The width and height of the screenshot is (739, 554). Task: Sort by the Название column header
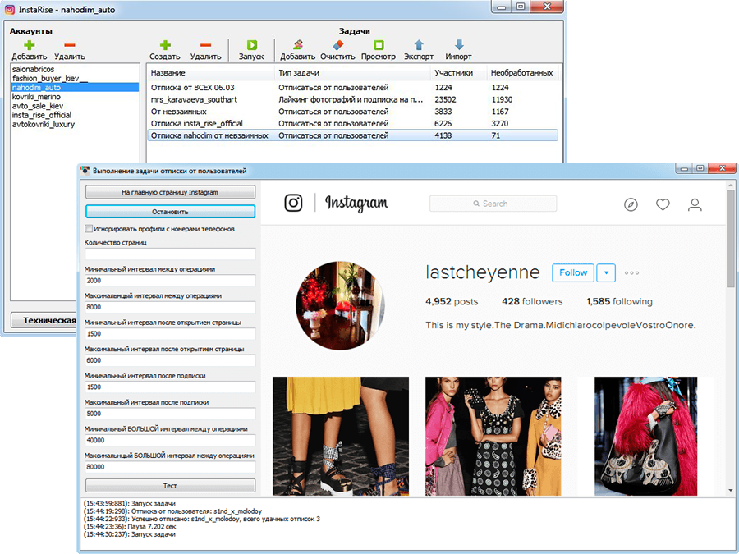coord(211,72)
